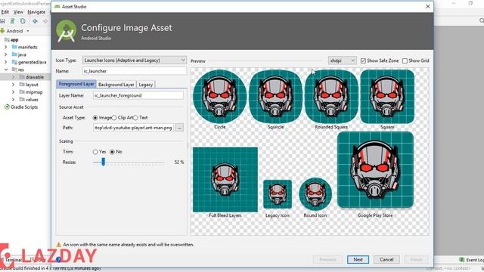This screenshot has width=484, height=272.
Task: Expand the java folder
Action: click(x=6, y=54)
